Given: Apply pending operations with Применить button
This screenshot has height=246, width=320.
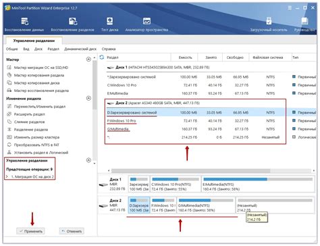Looking at the screenshot, I should point(30,231).
